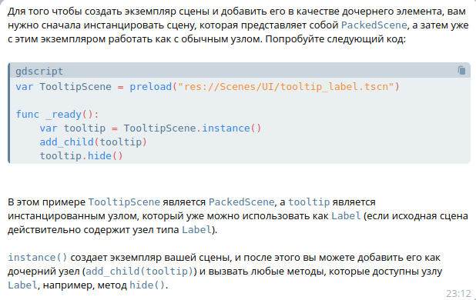
Task: Click the 23:12 message timestamp
Action: (458, 293)
